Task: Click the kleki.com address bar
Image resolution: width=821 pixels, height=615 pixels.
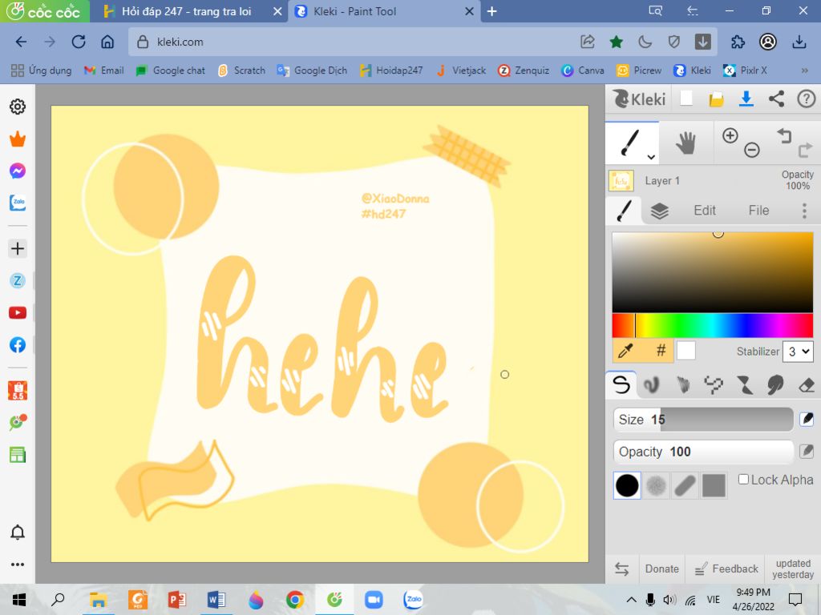Action: (x=356, y=42)
